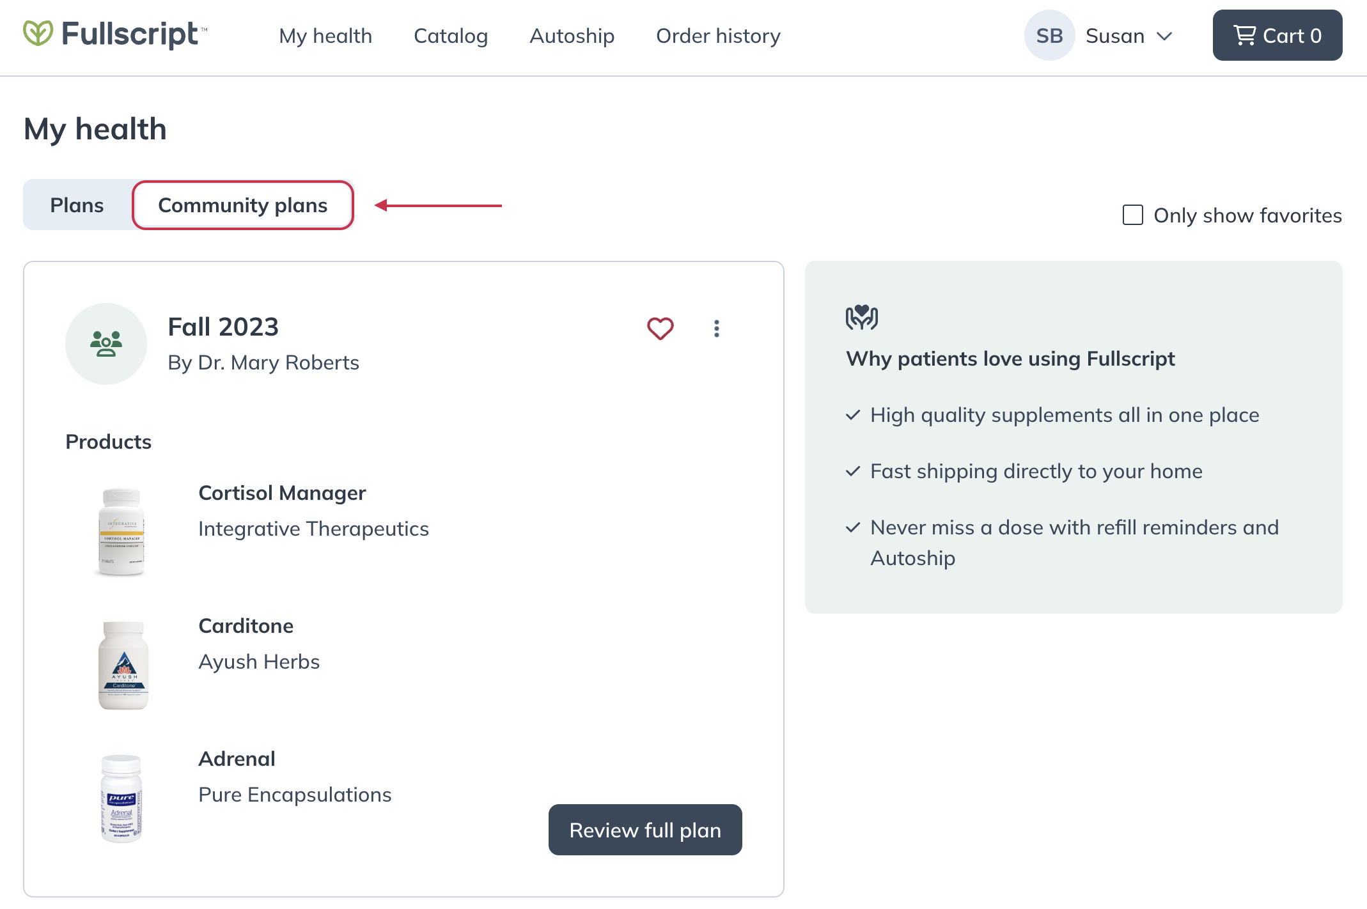Screen dimensions: 1367x909
Task: Open the My health nav item
Action: tap(325, 36)
